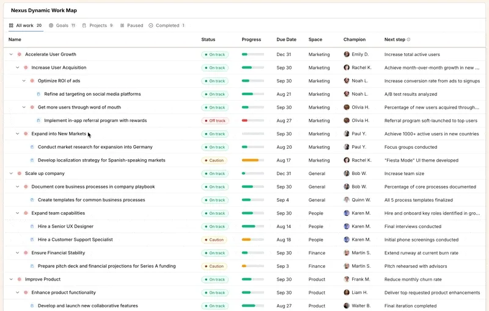Switch to the Goals tab
This screenshot has height=311, width=489.
point(62,26)
